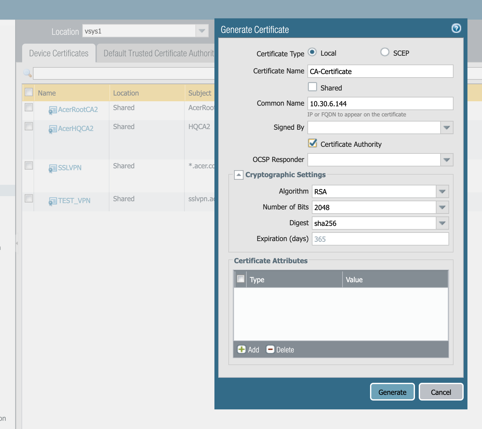Open the help icon in Generate Certificate dialog
Viewport: 482px width, 429px height.
tap(456, 28)
